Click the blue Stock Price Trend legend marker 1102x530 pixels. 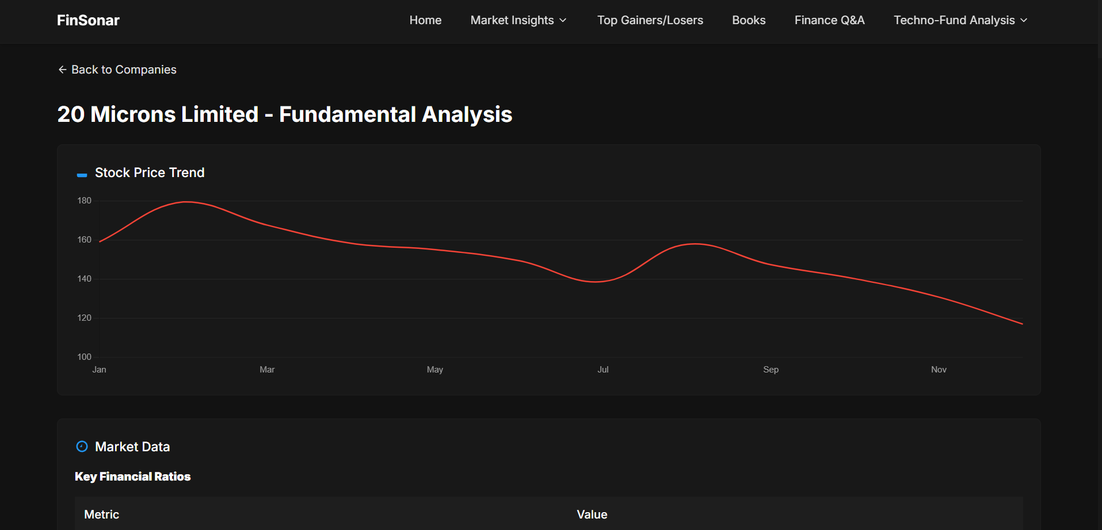pyautogui.click(x=82, y=175)
